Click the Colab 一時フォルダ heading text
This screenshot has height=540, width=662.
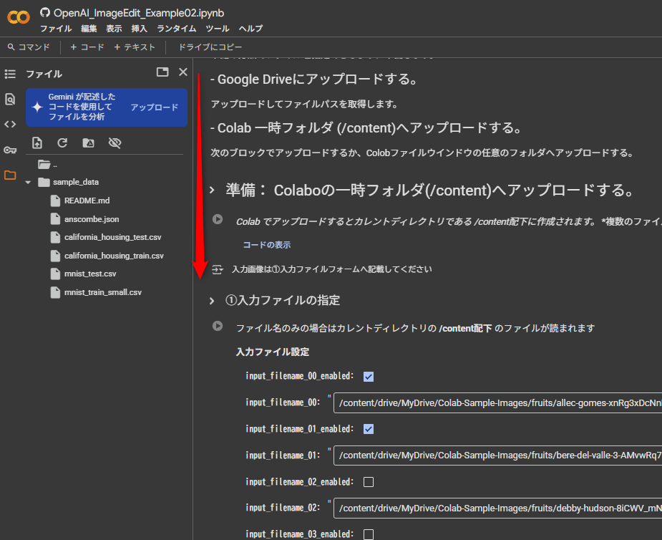[x=366, y=128]
